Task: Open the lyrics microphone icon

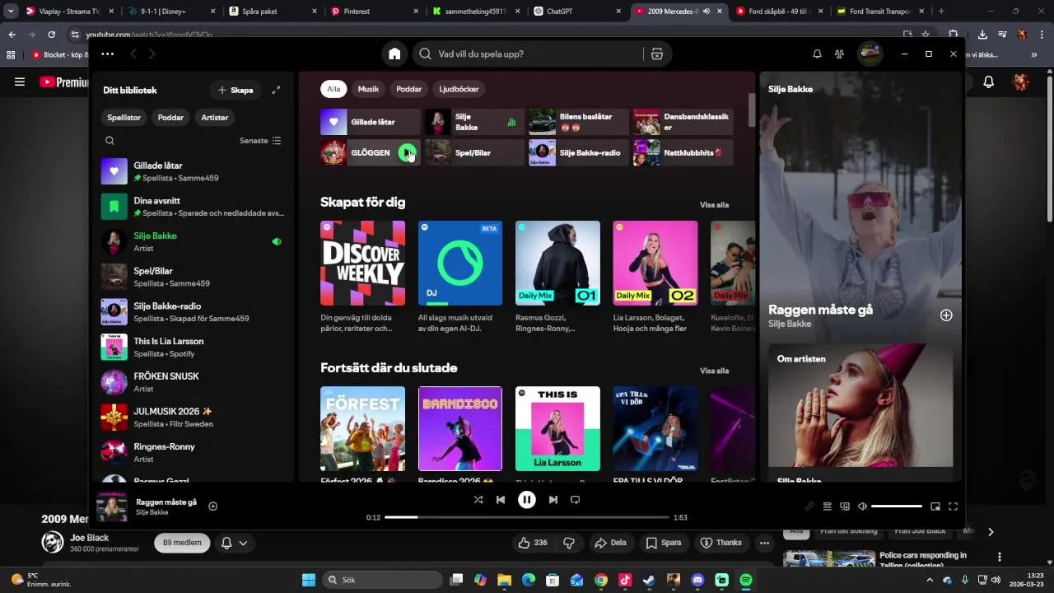Action: 809,507
